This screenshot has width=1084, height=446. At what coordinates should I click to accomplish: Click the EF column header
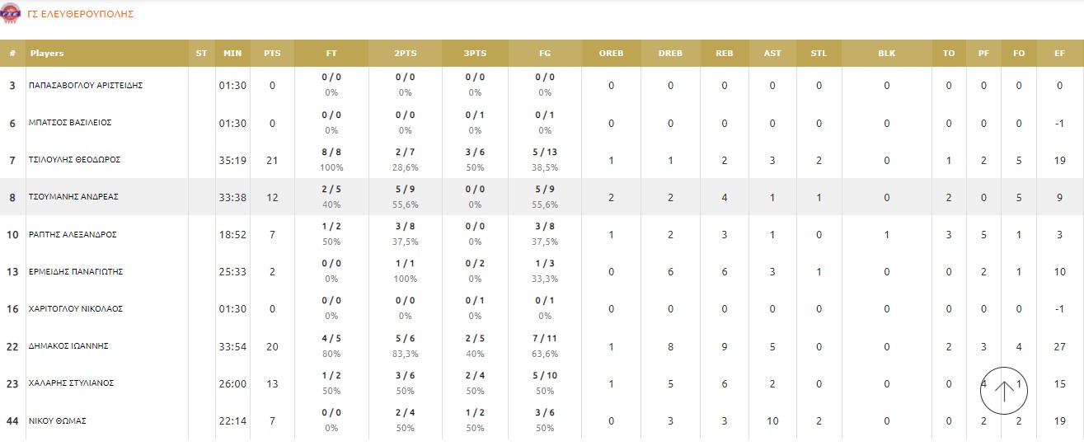click(1060, 54)
